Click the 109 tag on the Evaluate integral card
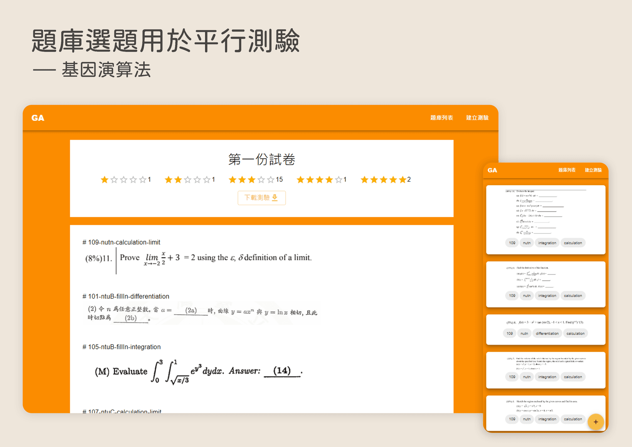 [x=512, y=243]
